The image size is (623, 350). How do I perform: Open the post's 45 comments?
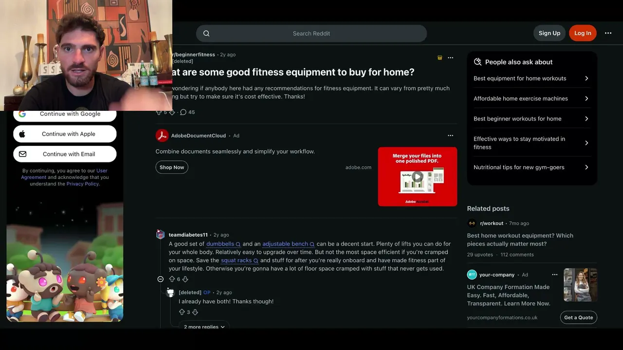187,112
